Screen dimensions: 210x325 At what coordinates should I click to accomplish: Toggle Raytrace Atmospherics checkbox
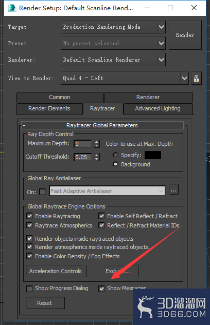(29, 225)
